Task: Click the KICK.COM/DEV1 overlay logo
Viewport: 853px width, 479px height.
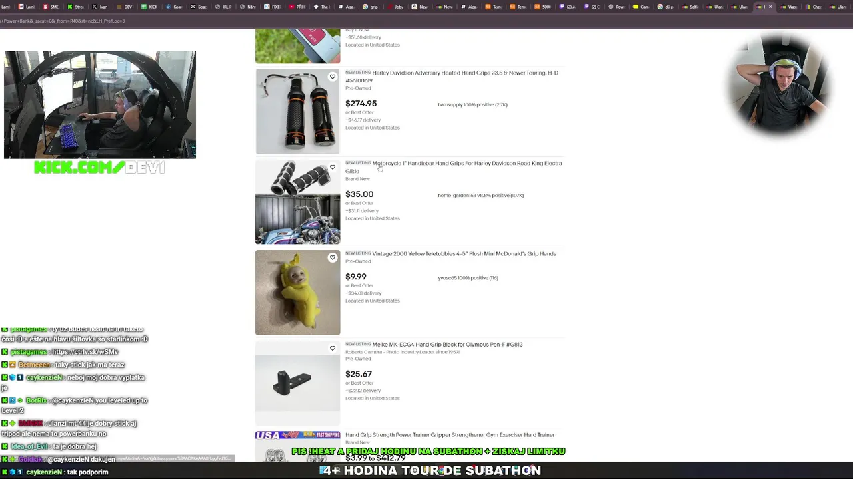Action: click(99, 168)
